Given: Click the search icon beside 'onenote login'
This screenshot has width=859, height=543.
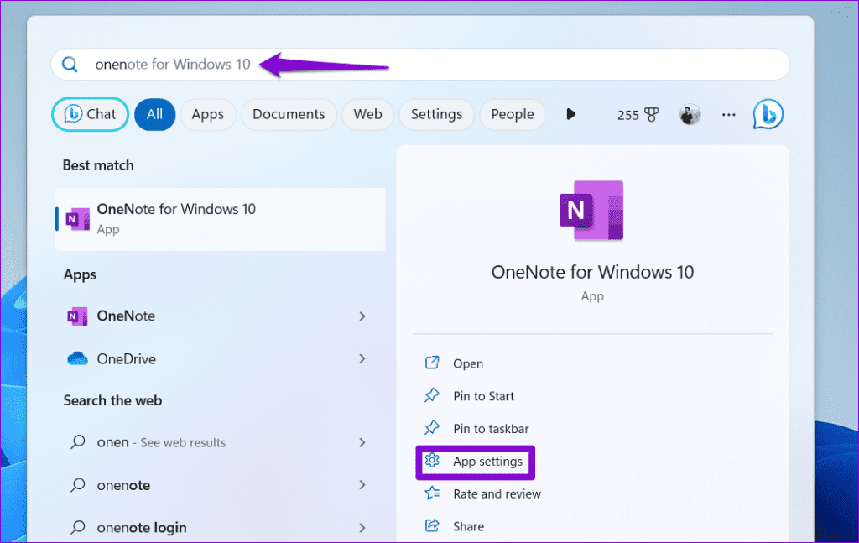Looking at the screenshot, I should point(78,527).
